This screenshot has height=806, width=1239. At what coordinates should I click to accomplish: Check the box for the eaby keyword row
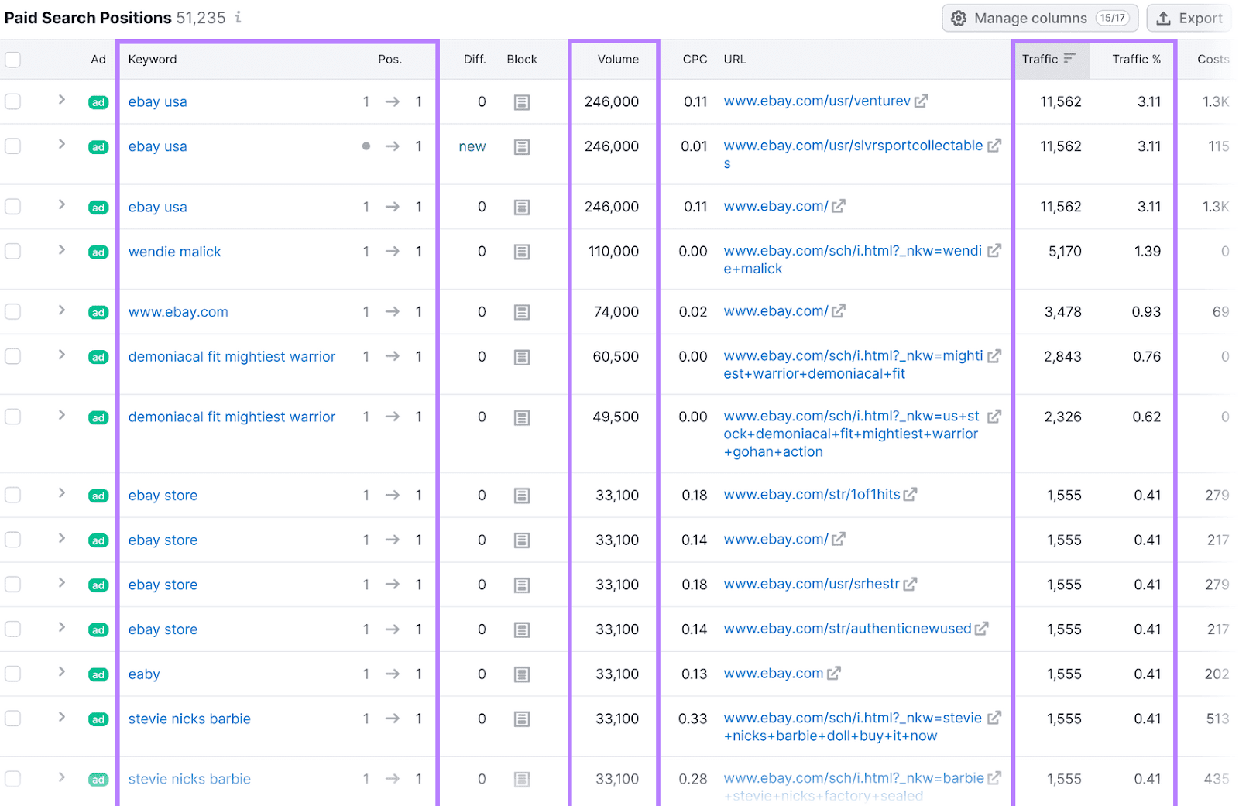tap(13, 674)
